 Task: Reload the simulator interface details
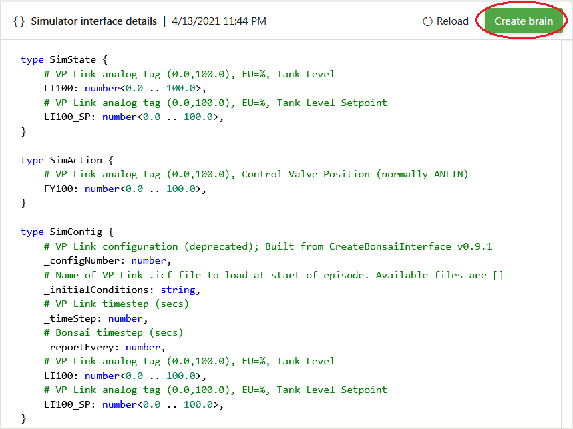445,21
